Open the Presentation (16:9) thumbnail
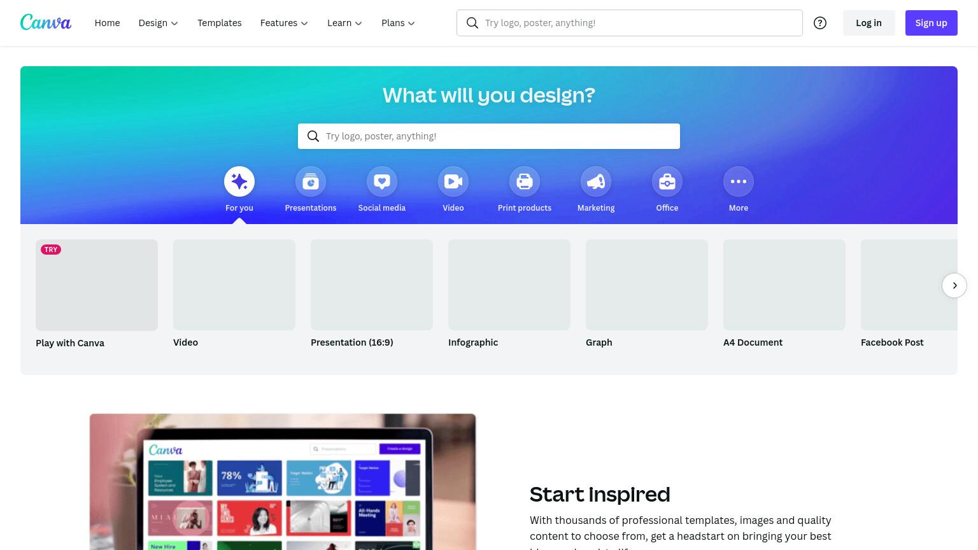The height and width of the screenshot is (550, 978). pos(372,285)
